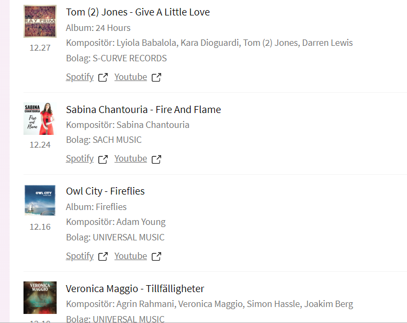Open Spotify link for Owl City Fireflies

coord(80,256)
